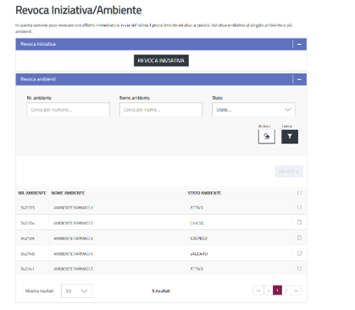355x310 pixels.
Task: Click the number cell of AMBIENTE FARMACI 1 row
Action: pos(28,208)
